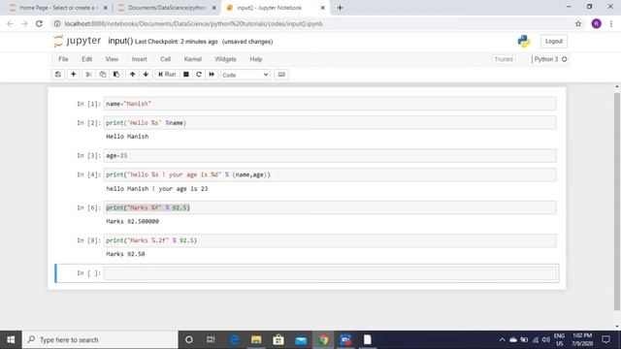Paste cells below

pos(116,75)
